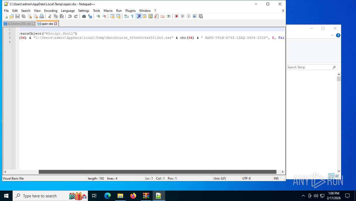Open Firefox from the taskbar

click(x=133, y=196)
